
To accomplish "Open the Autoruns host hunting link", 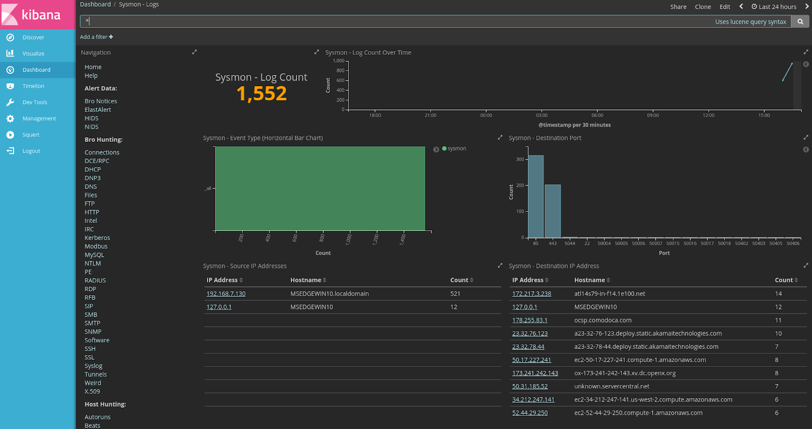I will (97, 417).
